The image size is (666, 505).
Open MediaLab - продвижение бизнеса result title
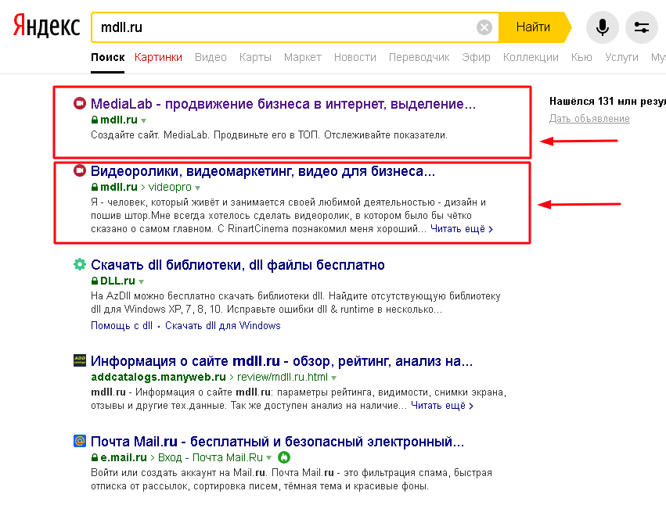283,104
